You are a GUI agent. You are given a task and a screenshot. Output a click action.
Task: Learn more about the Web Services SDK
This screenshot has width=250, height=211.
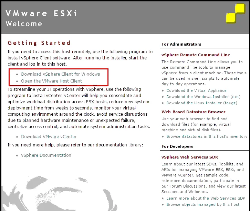(206, 198)
